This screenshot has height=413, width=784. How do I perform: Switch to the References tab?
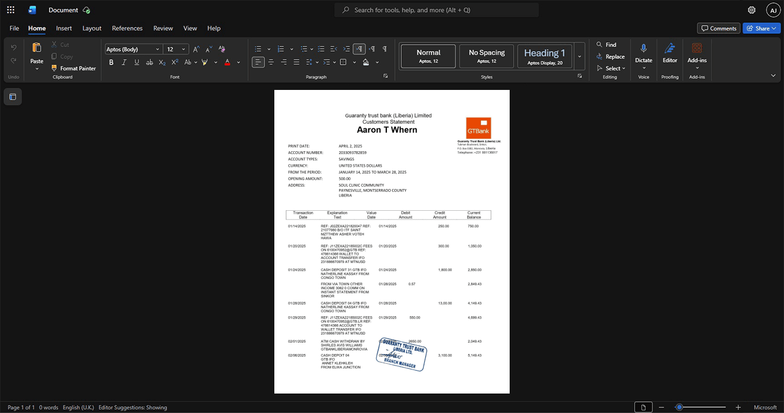[x=127, y=28]
